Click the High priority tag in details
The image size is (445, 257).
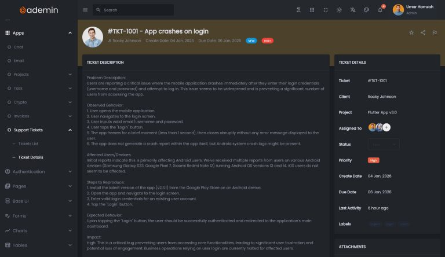tap(374, 160)
